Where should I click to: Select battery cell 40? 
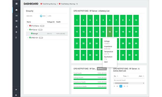[136, 55]
